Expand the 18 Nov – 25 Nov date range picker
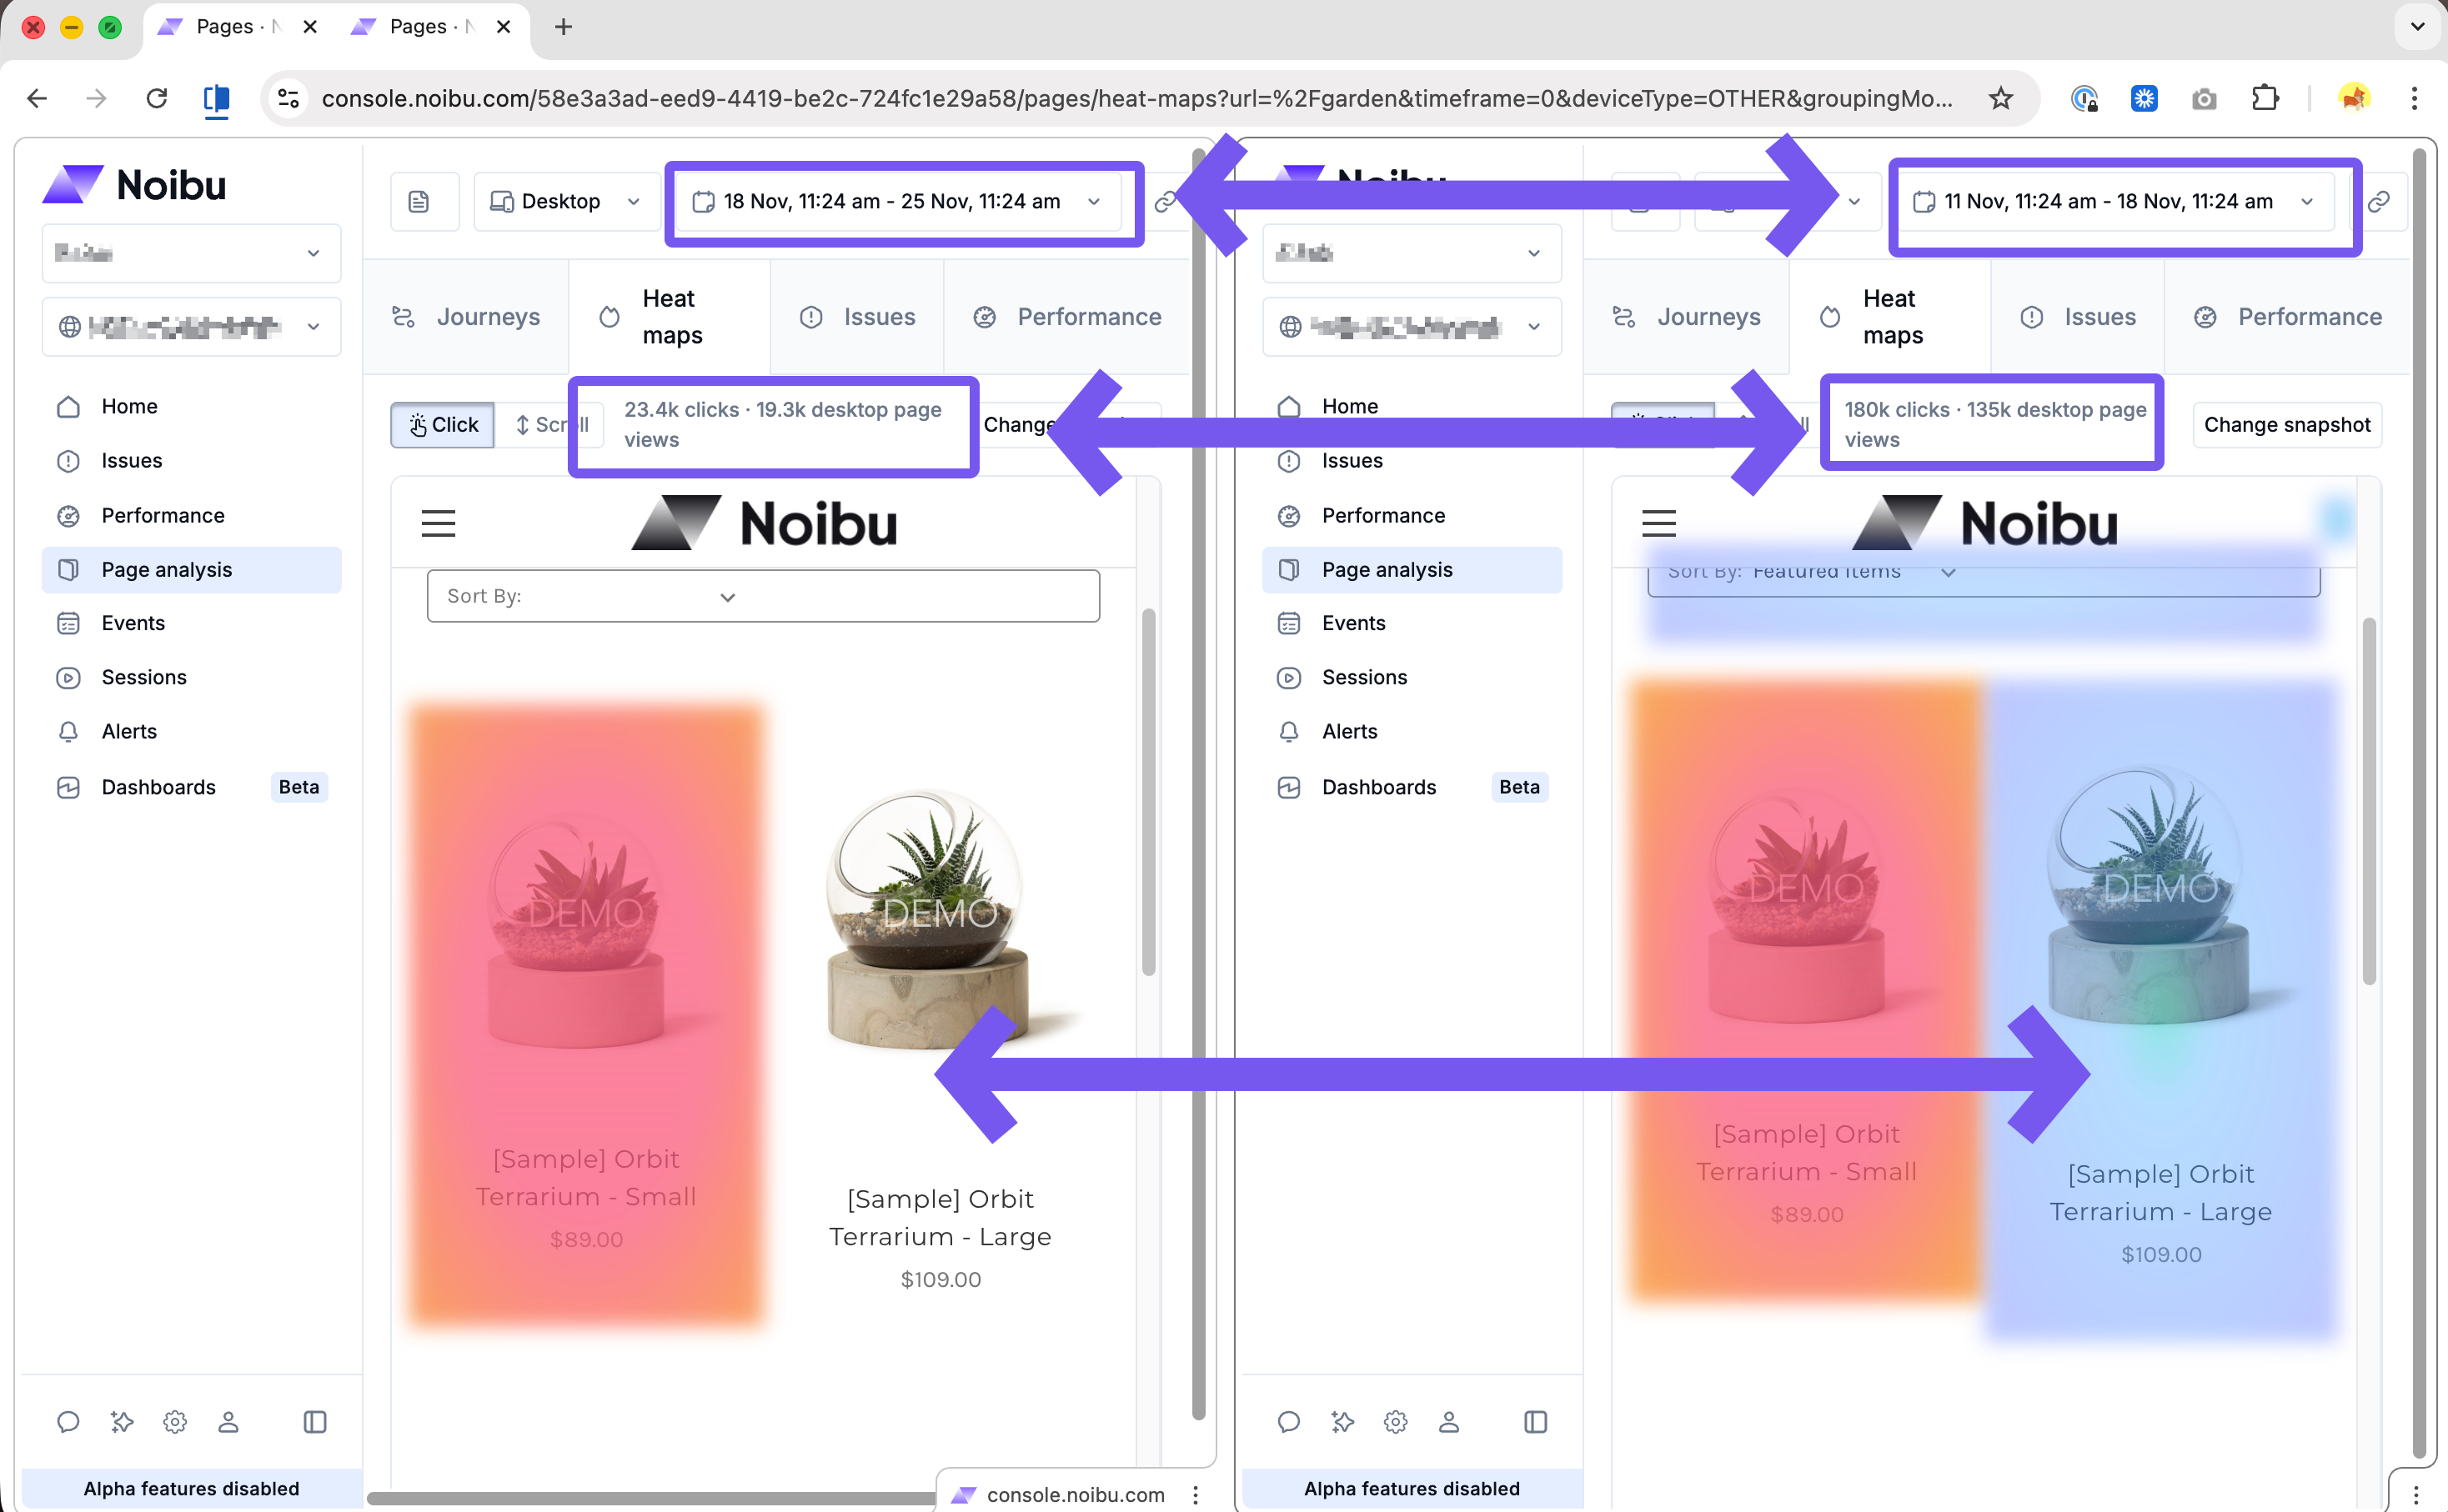This screenshot has height=1512, width=2448. tap(898, 201)
